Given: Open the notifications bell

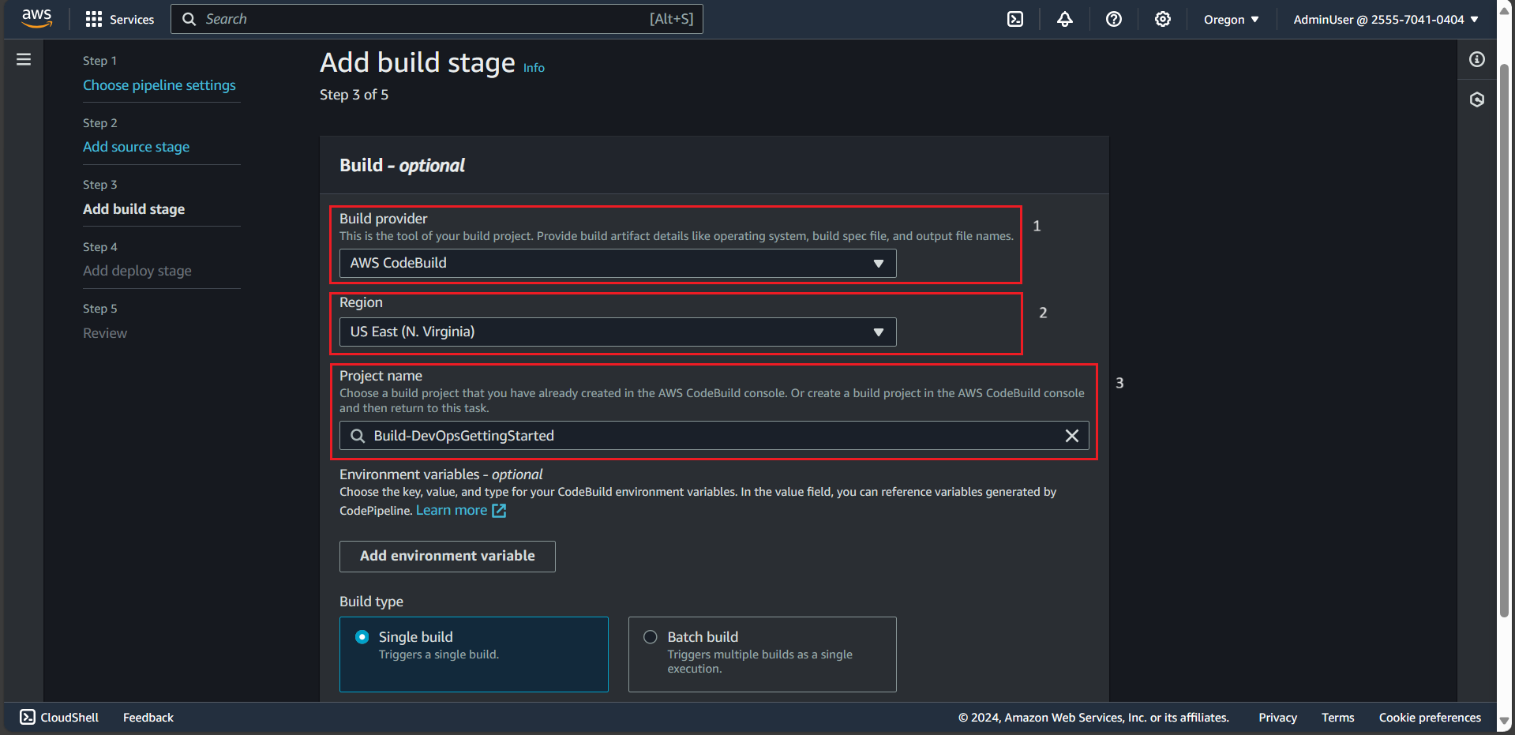Looking at the screenshot, I should (x=1065, y=19).
